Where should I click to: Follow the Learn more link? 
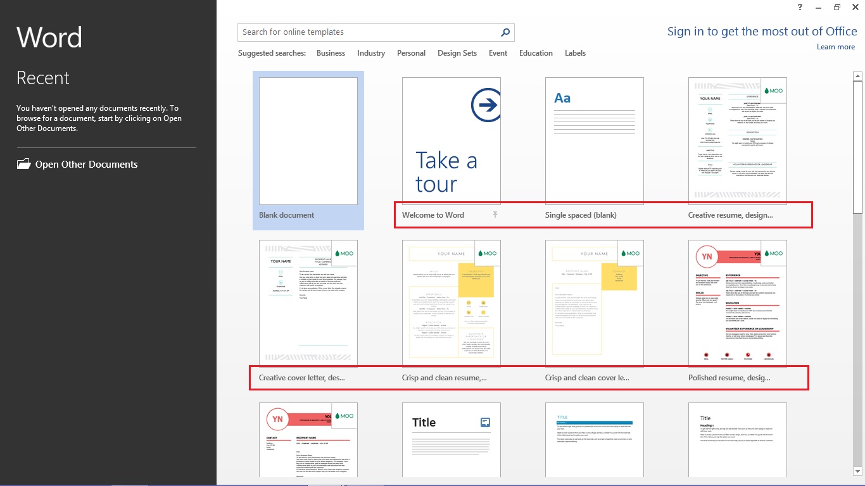(x=836, y=47)
